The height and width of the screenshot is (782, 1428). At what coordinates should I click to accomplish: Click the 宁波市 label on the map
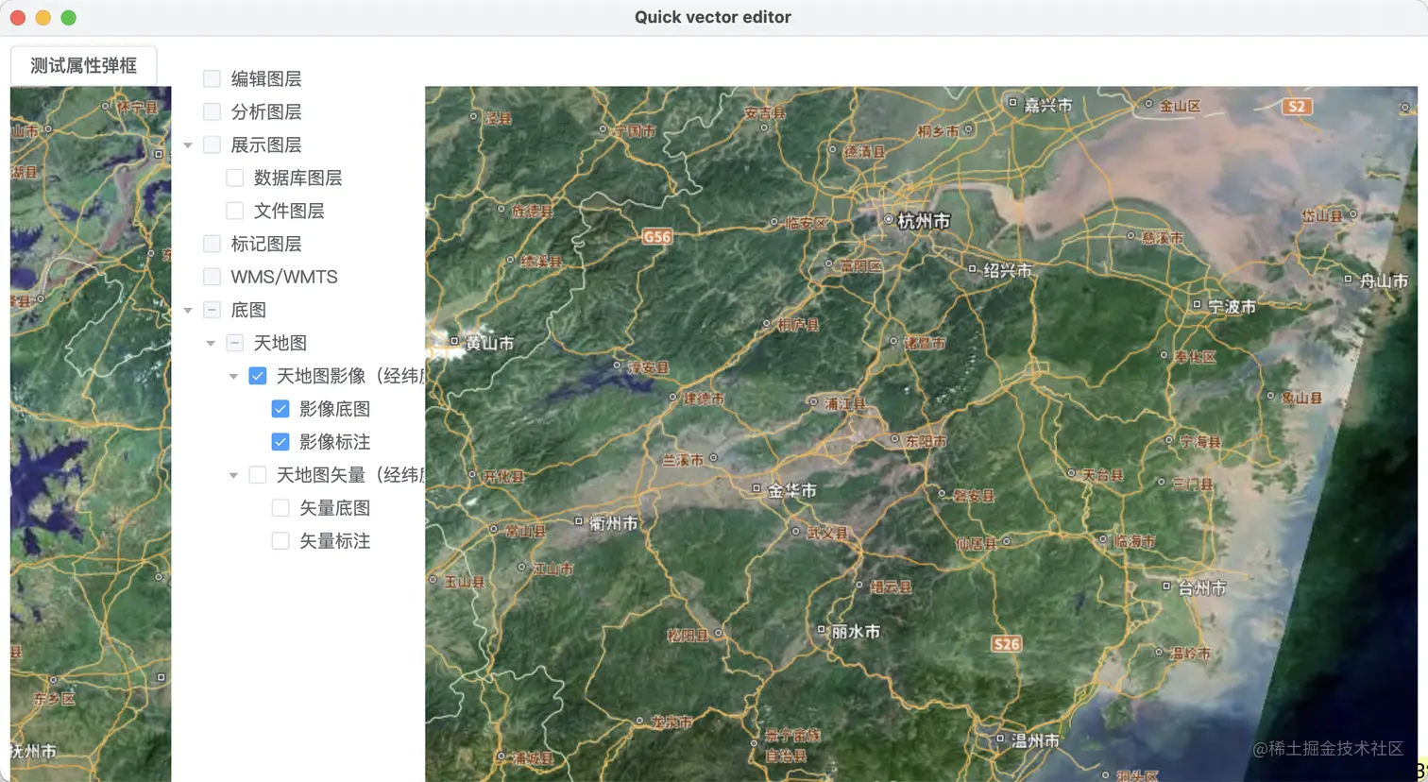(x=1232, y=307)
